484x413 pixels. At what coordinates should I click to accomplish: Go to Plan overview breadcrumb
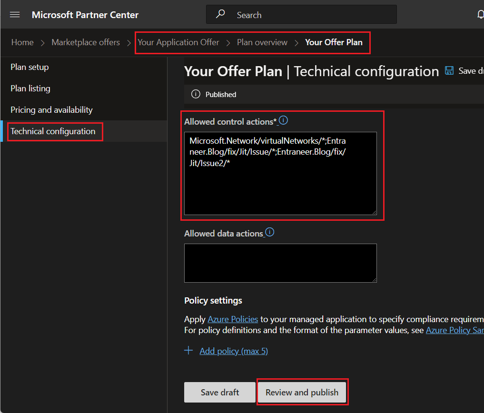pos(262,42)
